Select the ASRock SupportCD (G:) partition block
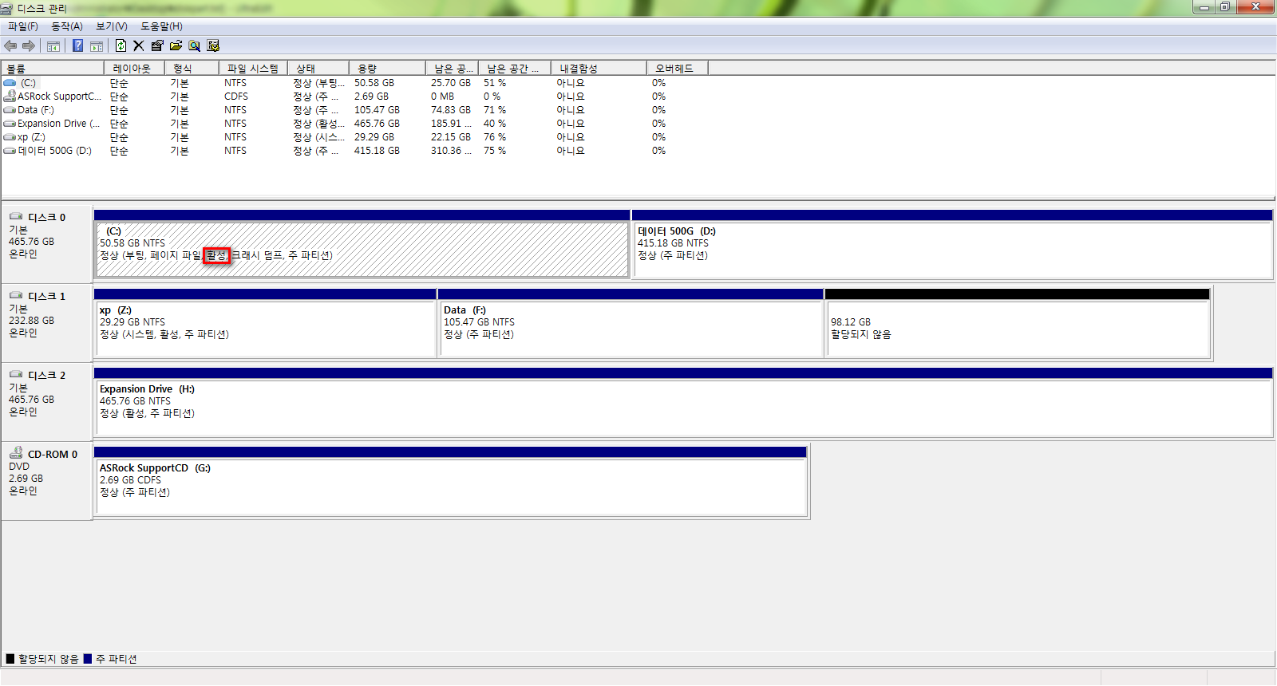This screenshot has width=1277, height=686. click(x=450, y=481)
